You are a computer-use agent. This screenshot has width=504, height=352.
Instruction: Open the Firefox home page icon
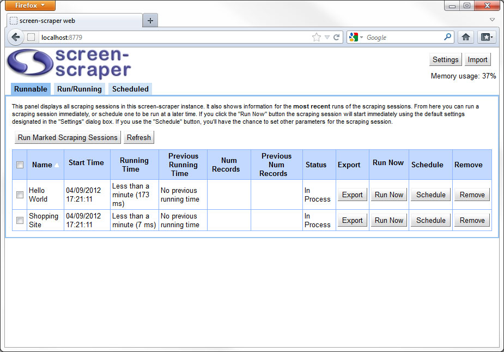pyautogui.click(x=466, y=37)
